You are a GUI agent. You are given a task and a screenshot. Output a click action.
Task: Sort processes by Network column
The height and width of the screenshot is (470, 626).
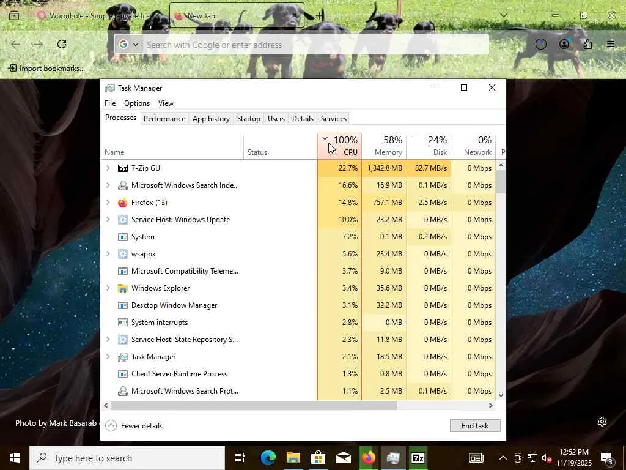point(474,146)
